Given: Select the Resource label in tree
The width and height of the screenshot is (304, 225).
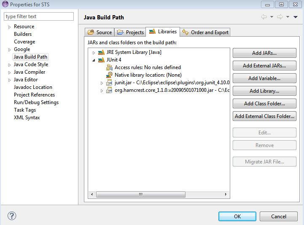Looking at the screenshot, I should (24, 27).
